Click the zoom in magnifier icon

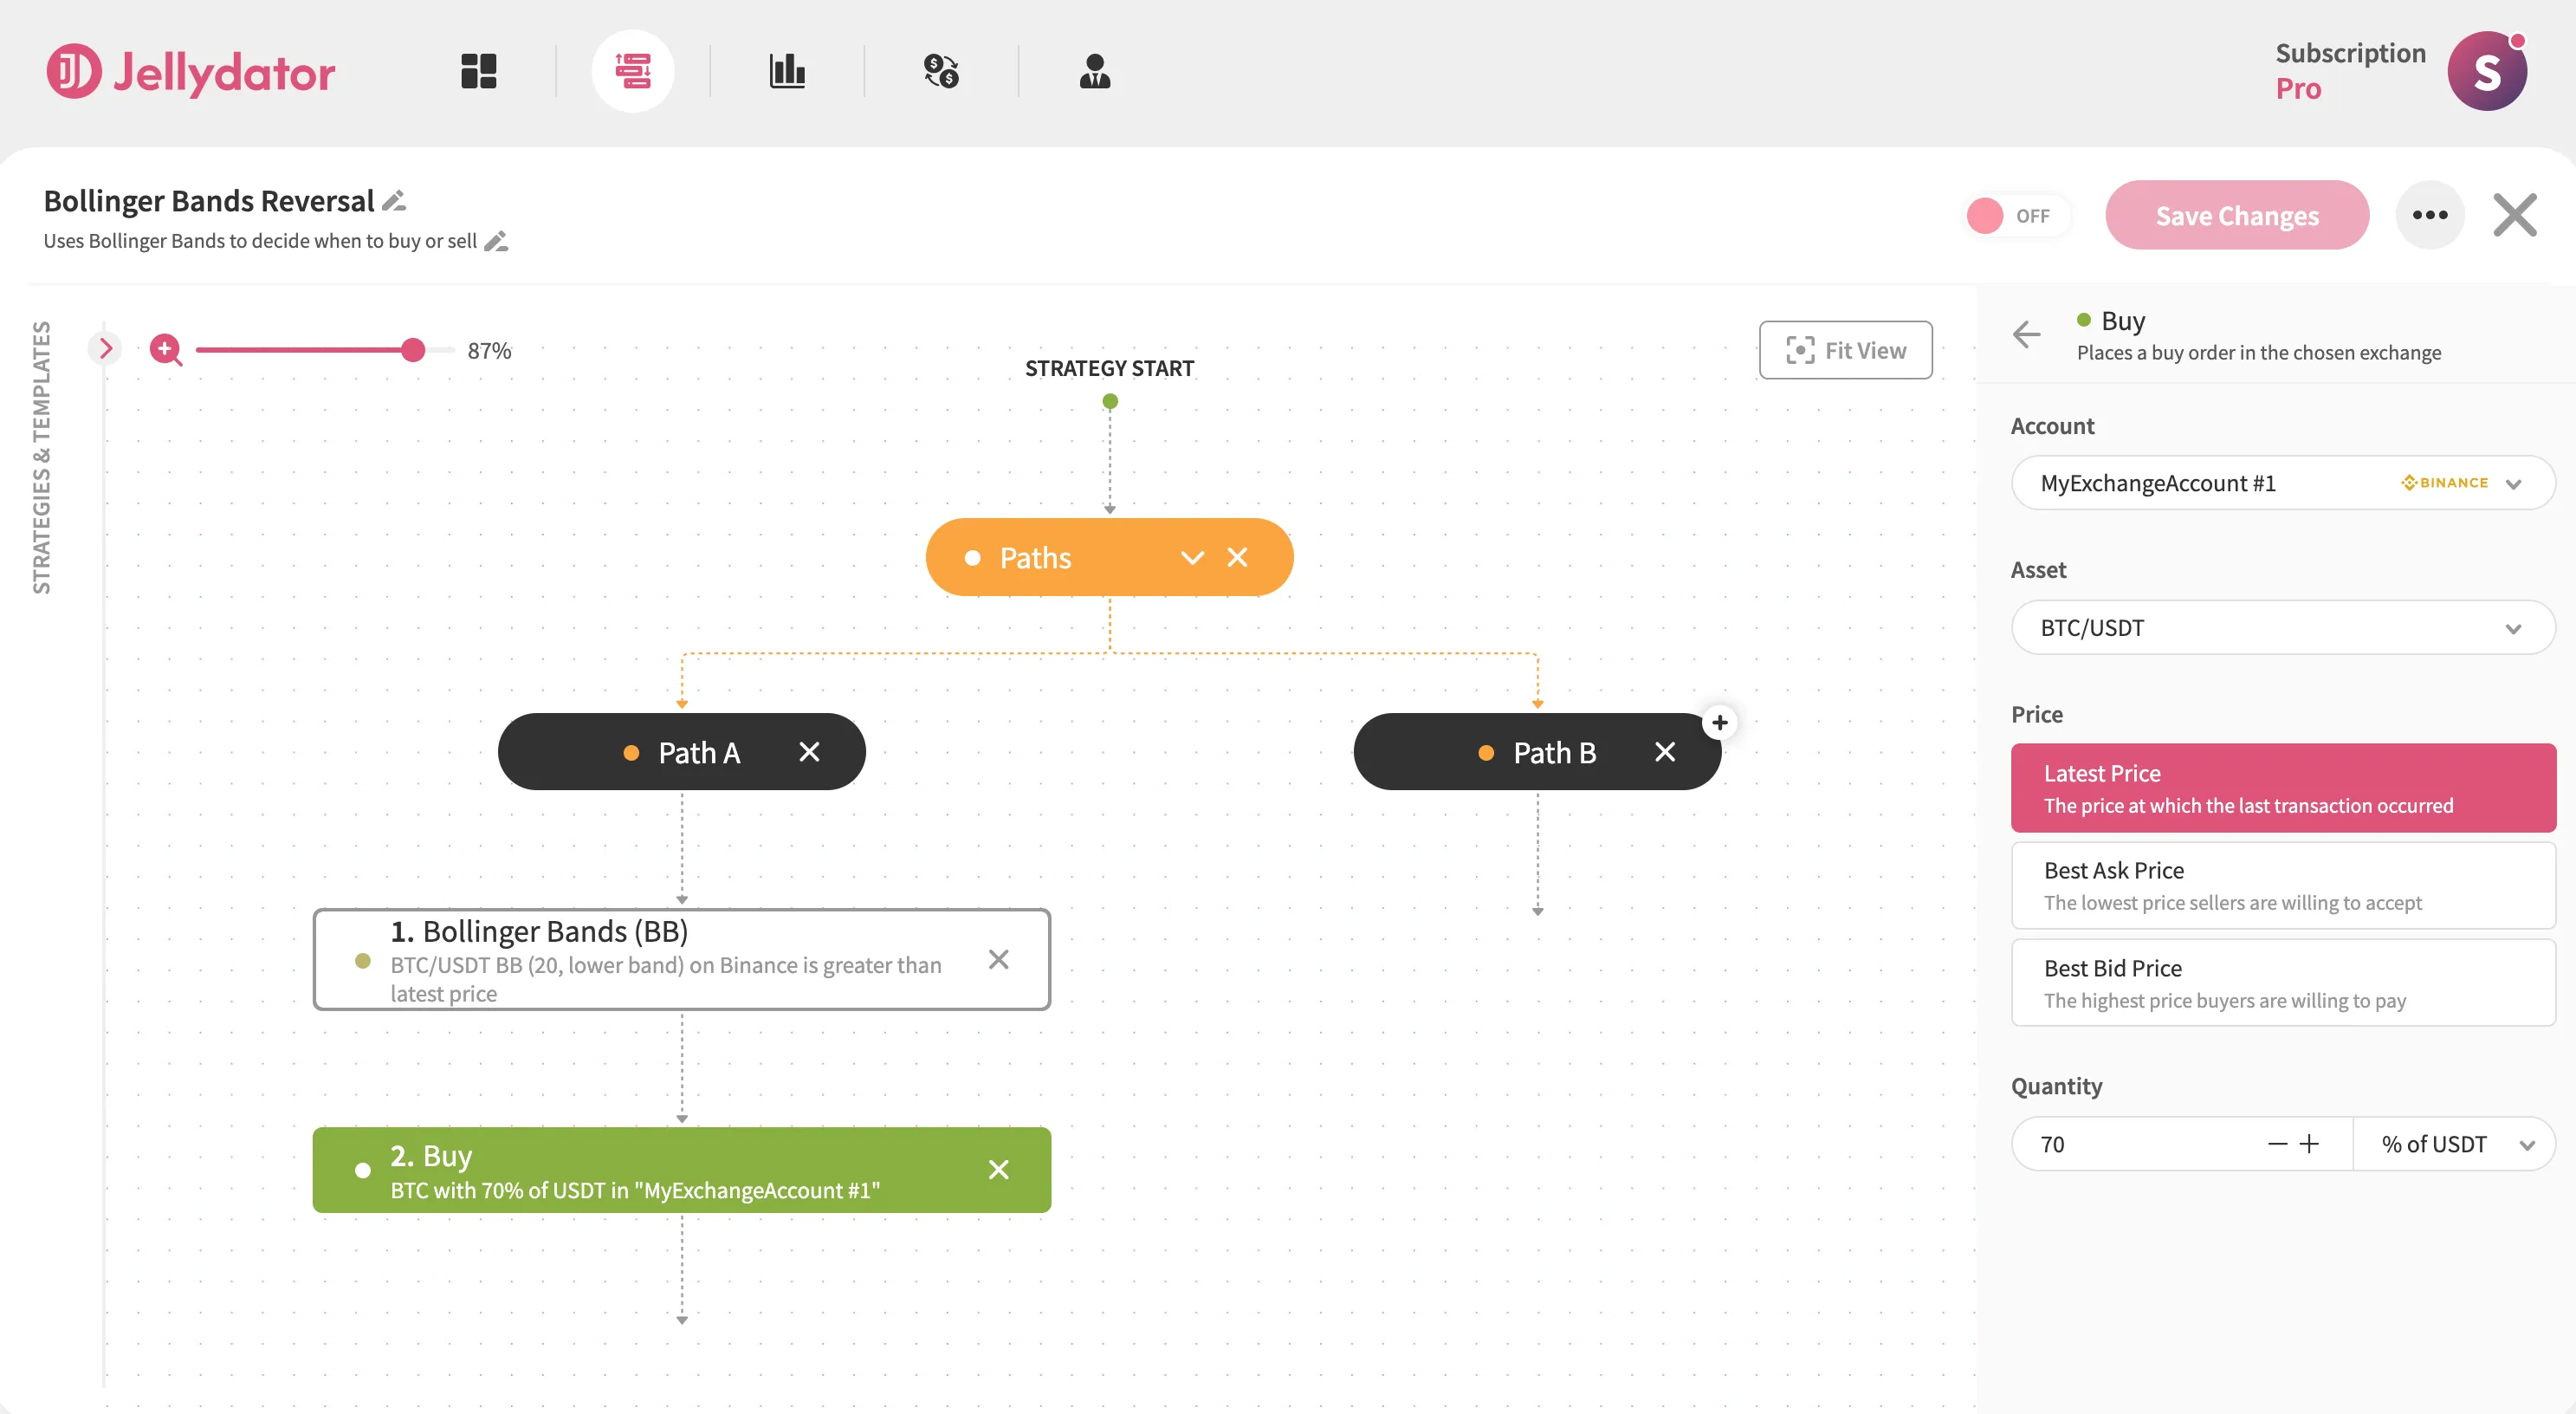166,350
